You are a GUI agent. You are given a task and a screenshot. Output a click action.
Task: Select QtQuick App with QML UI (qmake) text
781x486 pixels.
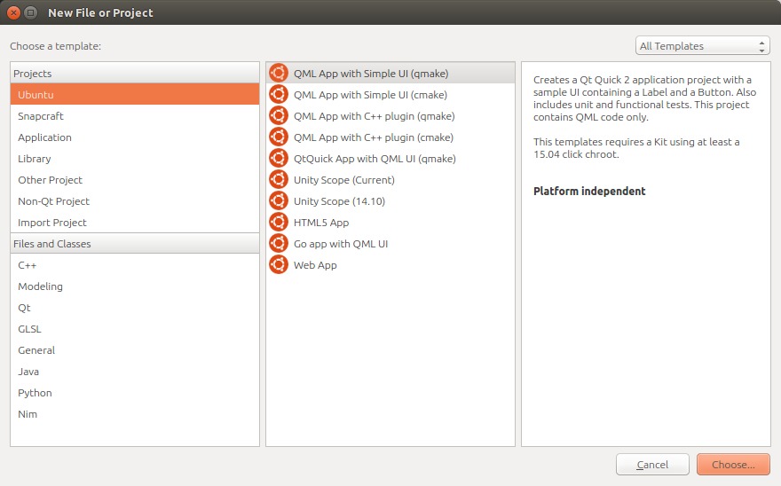[375, 159]
